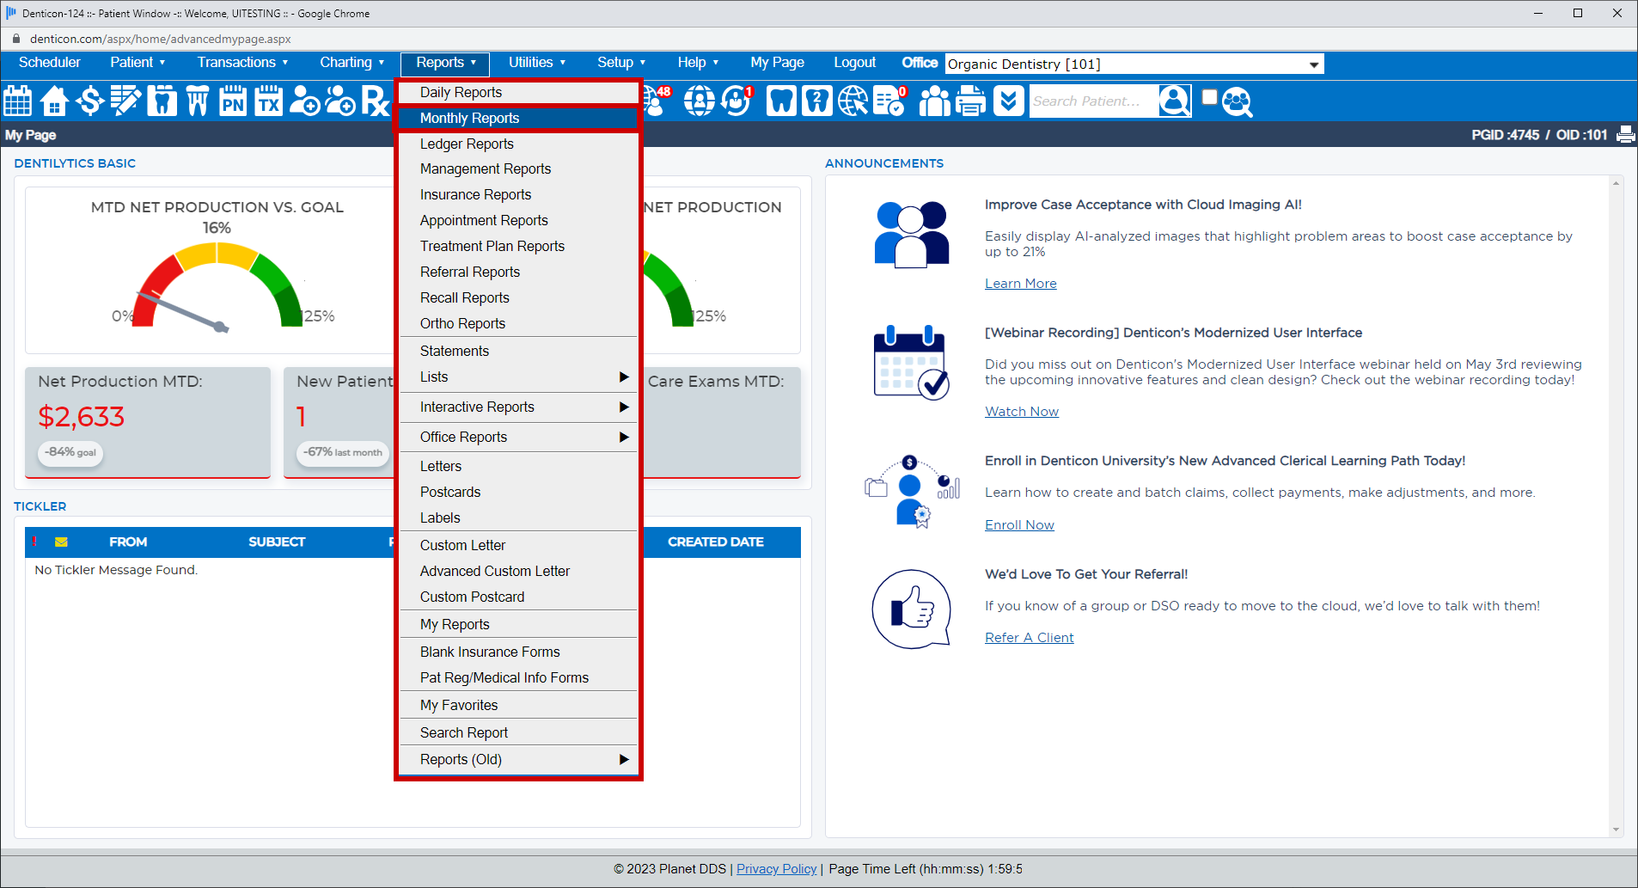Image resolution: width=1638 pixels, height=888 pixels.
Task: Select Recall Reports
Action: point(518,297)
